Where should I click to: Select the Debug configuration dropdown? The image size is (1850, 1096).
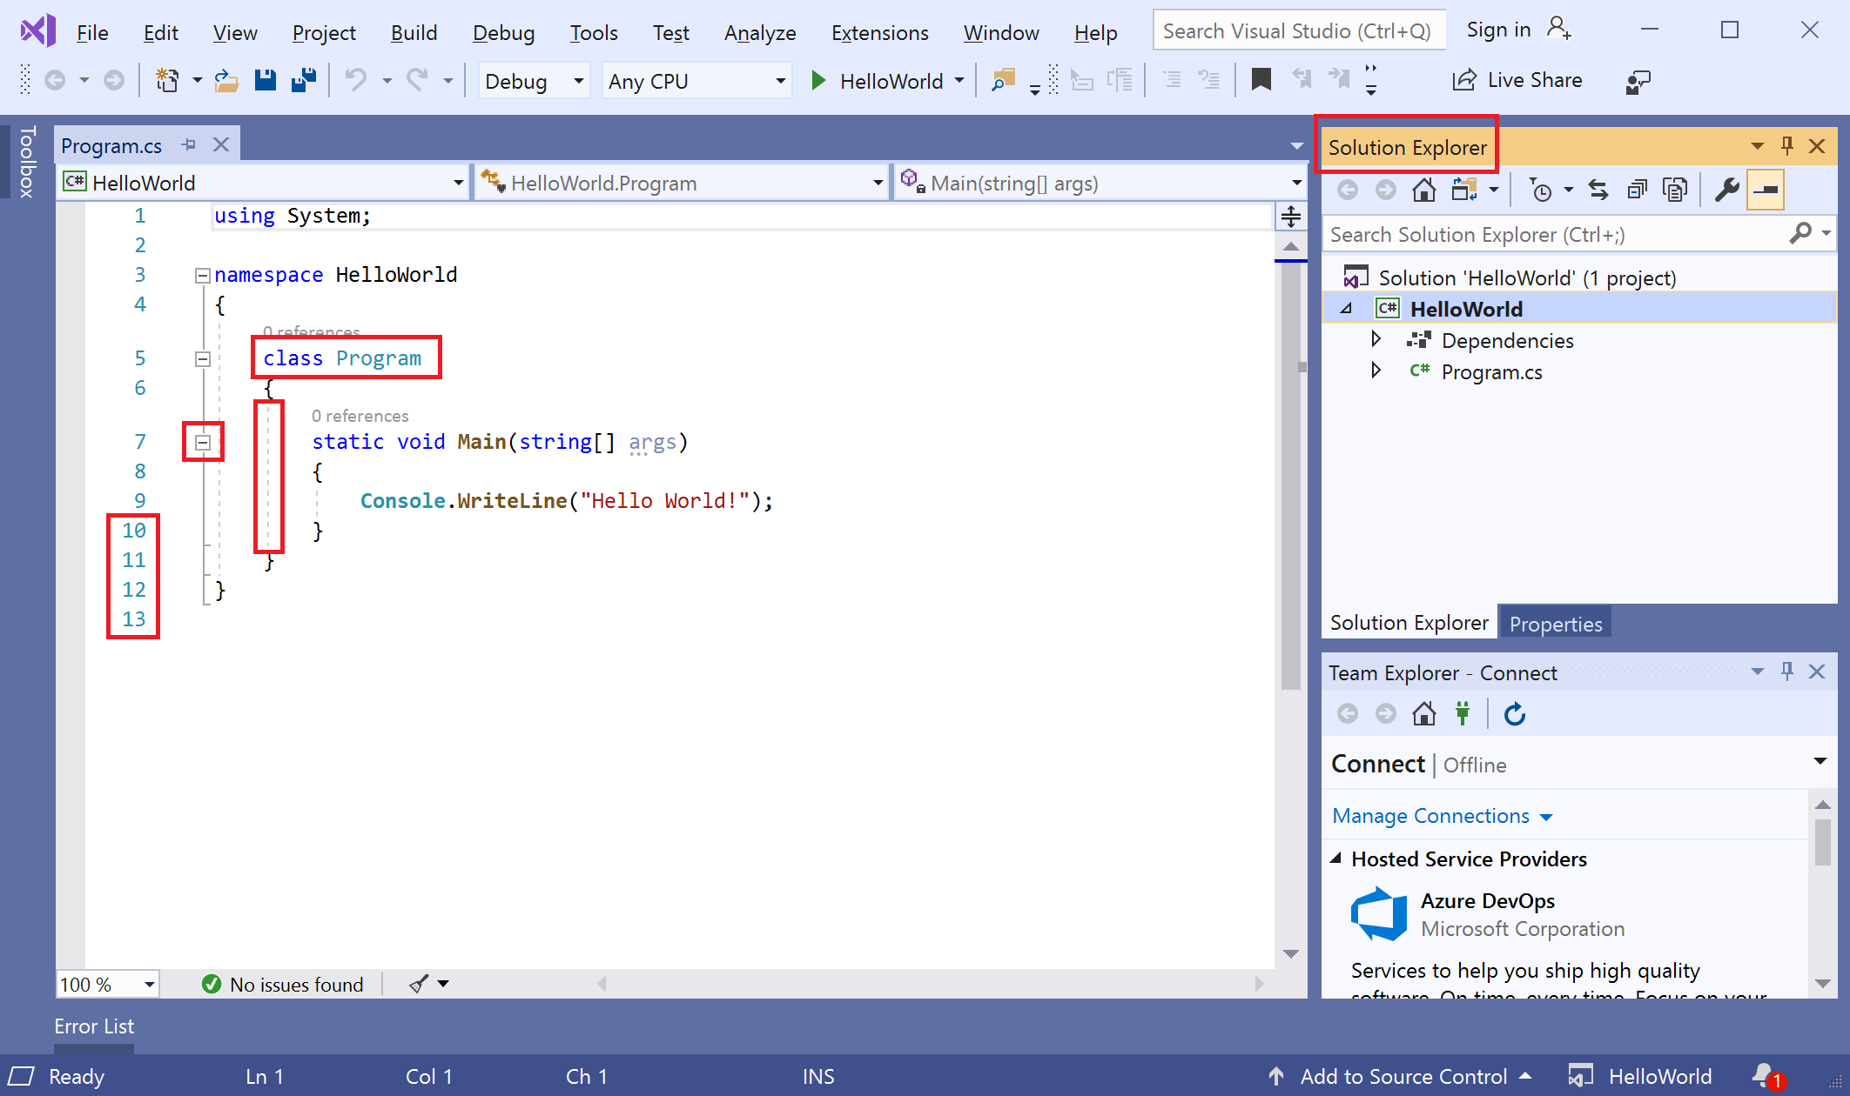tap(530, 81)
